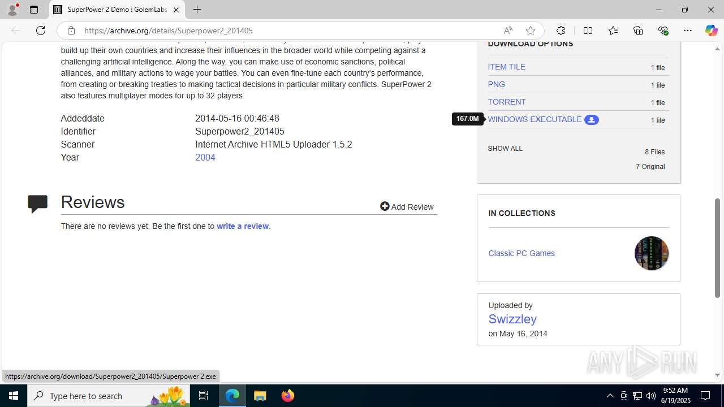Click the network icon in system tray
724x407 pixels.
pyautogui.click(x=637, y=396)
